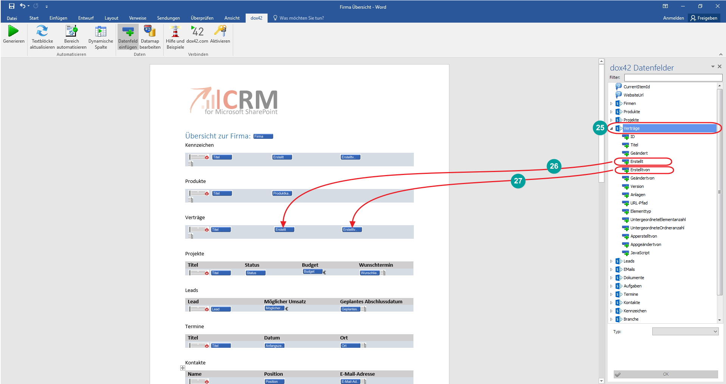Screen dimensions: 726x384
Task: Select the Erstellt field in tree
Action: coord(636,161)
